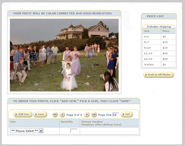Go to the previous page arrow
The width and height of the screenshot is (185, 146).
click(62, 115)
